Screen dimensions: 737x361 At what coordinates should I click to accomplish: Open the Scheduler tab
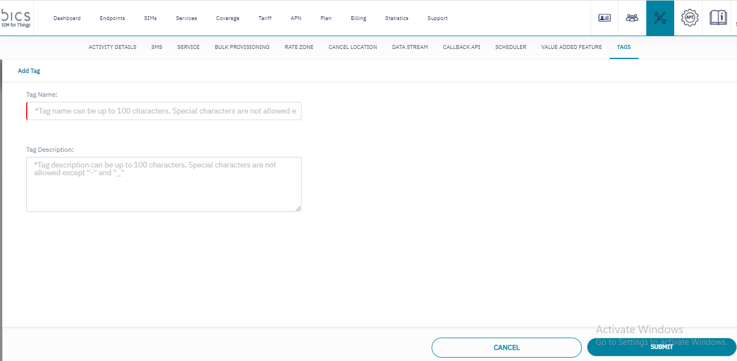point(511,47)
